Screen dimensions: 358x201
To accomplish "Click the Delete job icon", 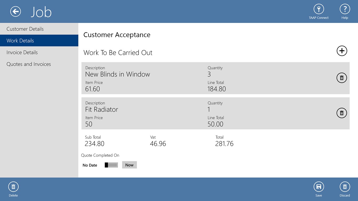I will point(13,187).
